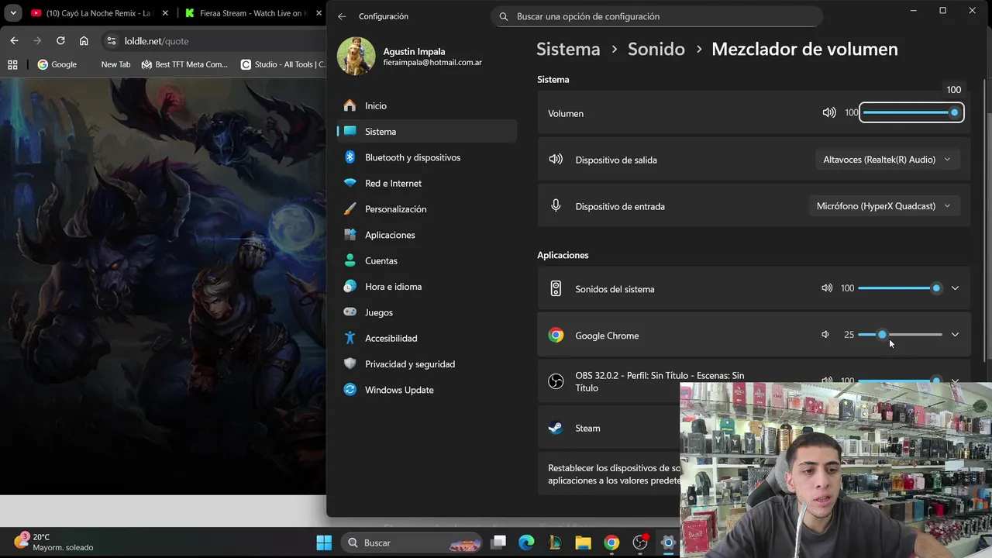
Task: Close the Fieraa Stream tab
Action: pyautogui.click(x=319, y=13)
